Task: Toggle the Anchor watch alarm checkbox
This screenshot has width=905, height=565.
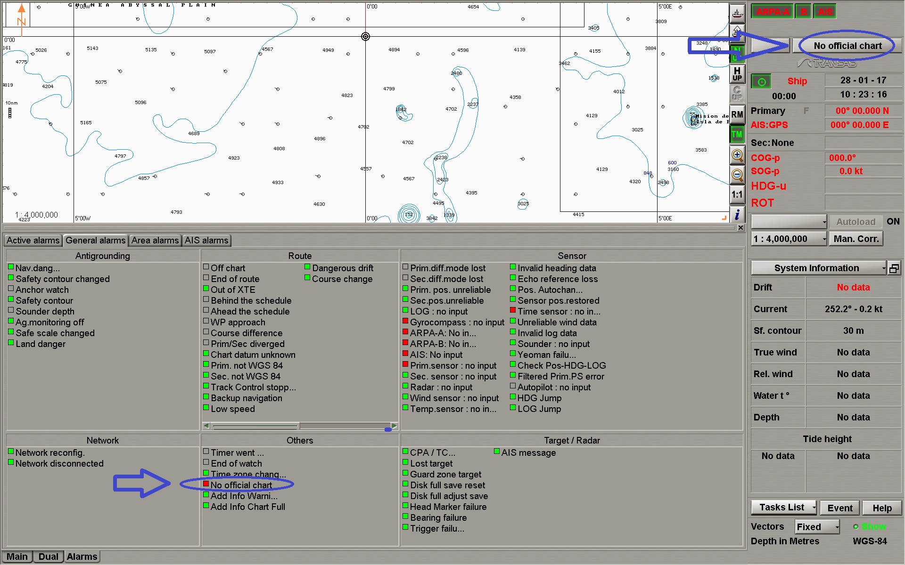Action: 11,289
